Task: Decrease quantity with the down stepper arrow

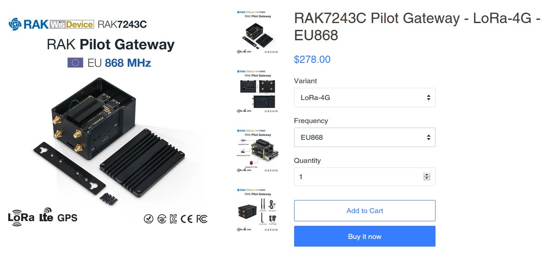Action: coord(427,178)
